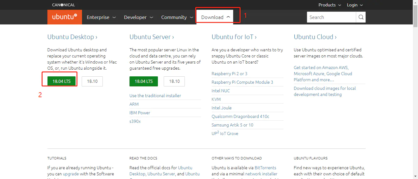Click the TUTORIALS section heading
The height and width of the screenshot is (179, 418).
point(57,158)
